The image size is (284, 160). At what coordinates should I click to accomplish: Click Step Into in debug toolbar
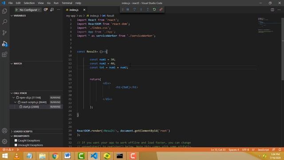click(x=141, y=9)
